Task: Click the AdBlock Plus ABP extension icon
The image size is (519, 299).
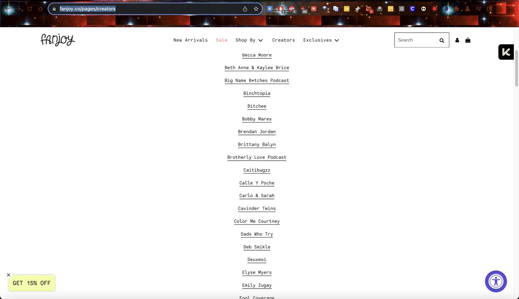Action: pyautogui.click(x=292, y=9)
